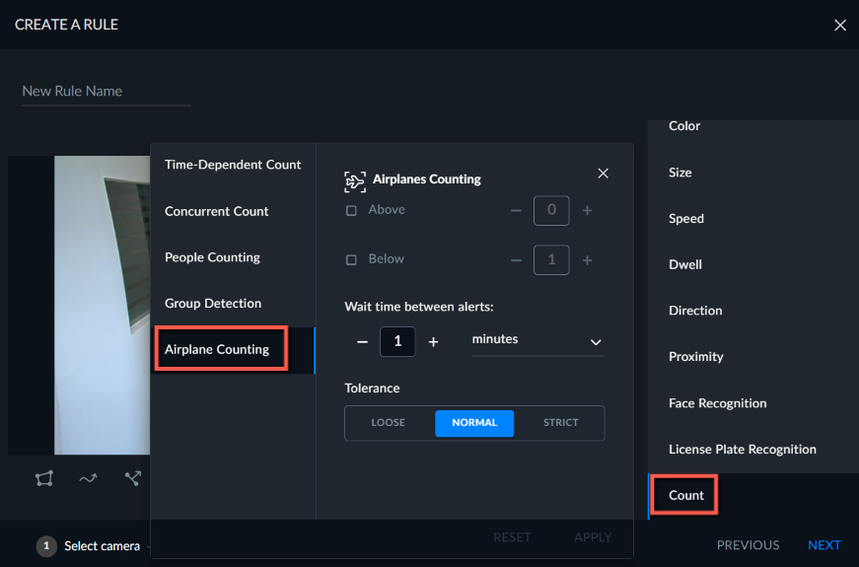Select the multi-path branching tool icon
The height and width of the screenshot is (567, 859).
[x=132, y=478]
